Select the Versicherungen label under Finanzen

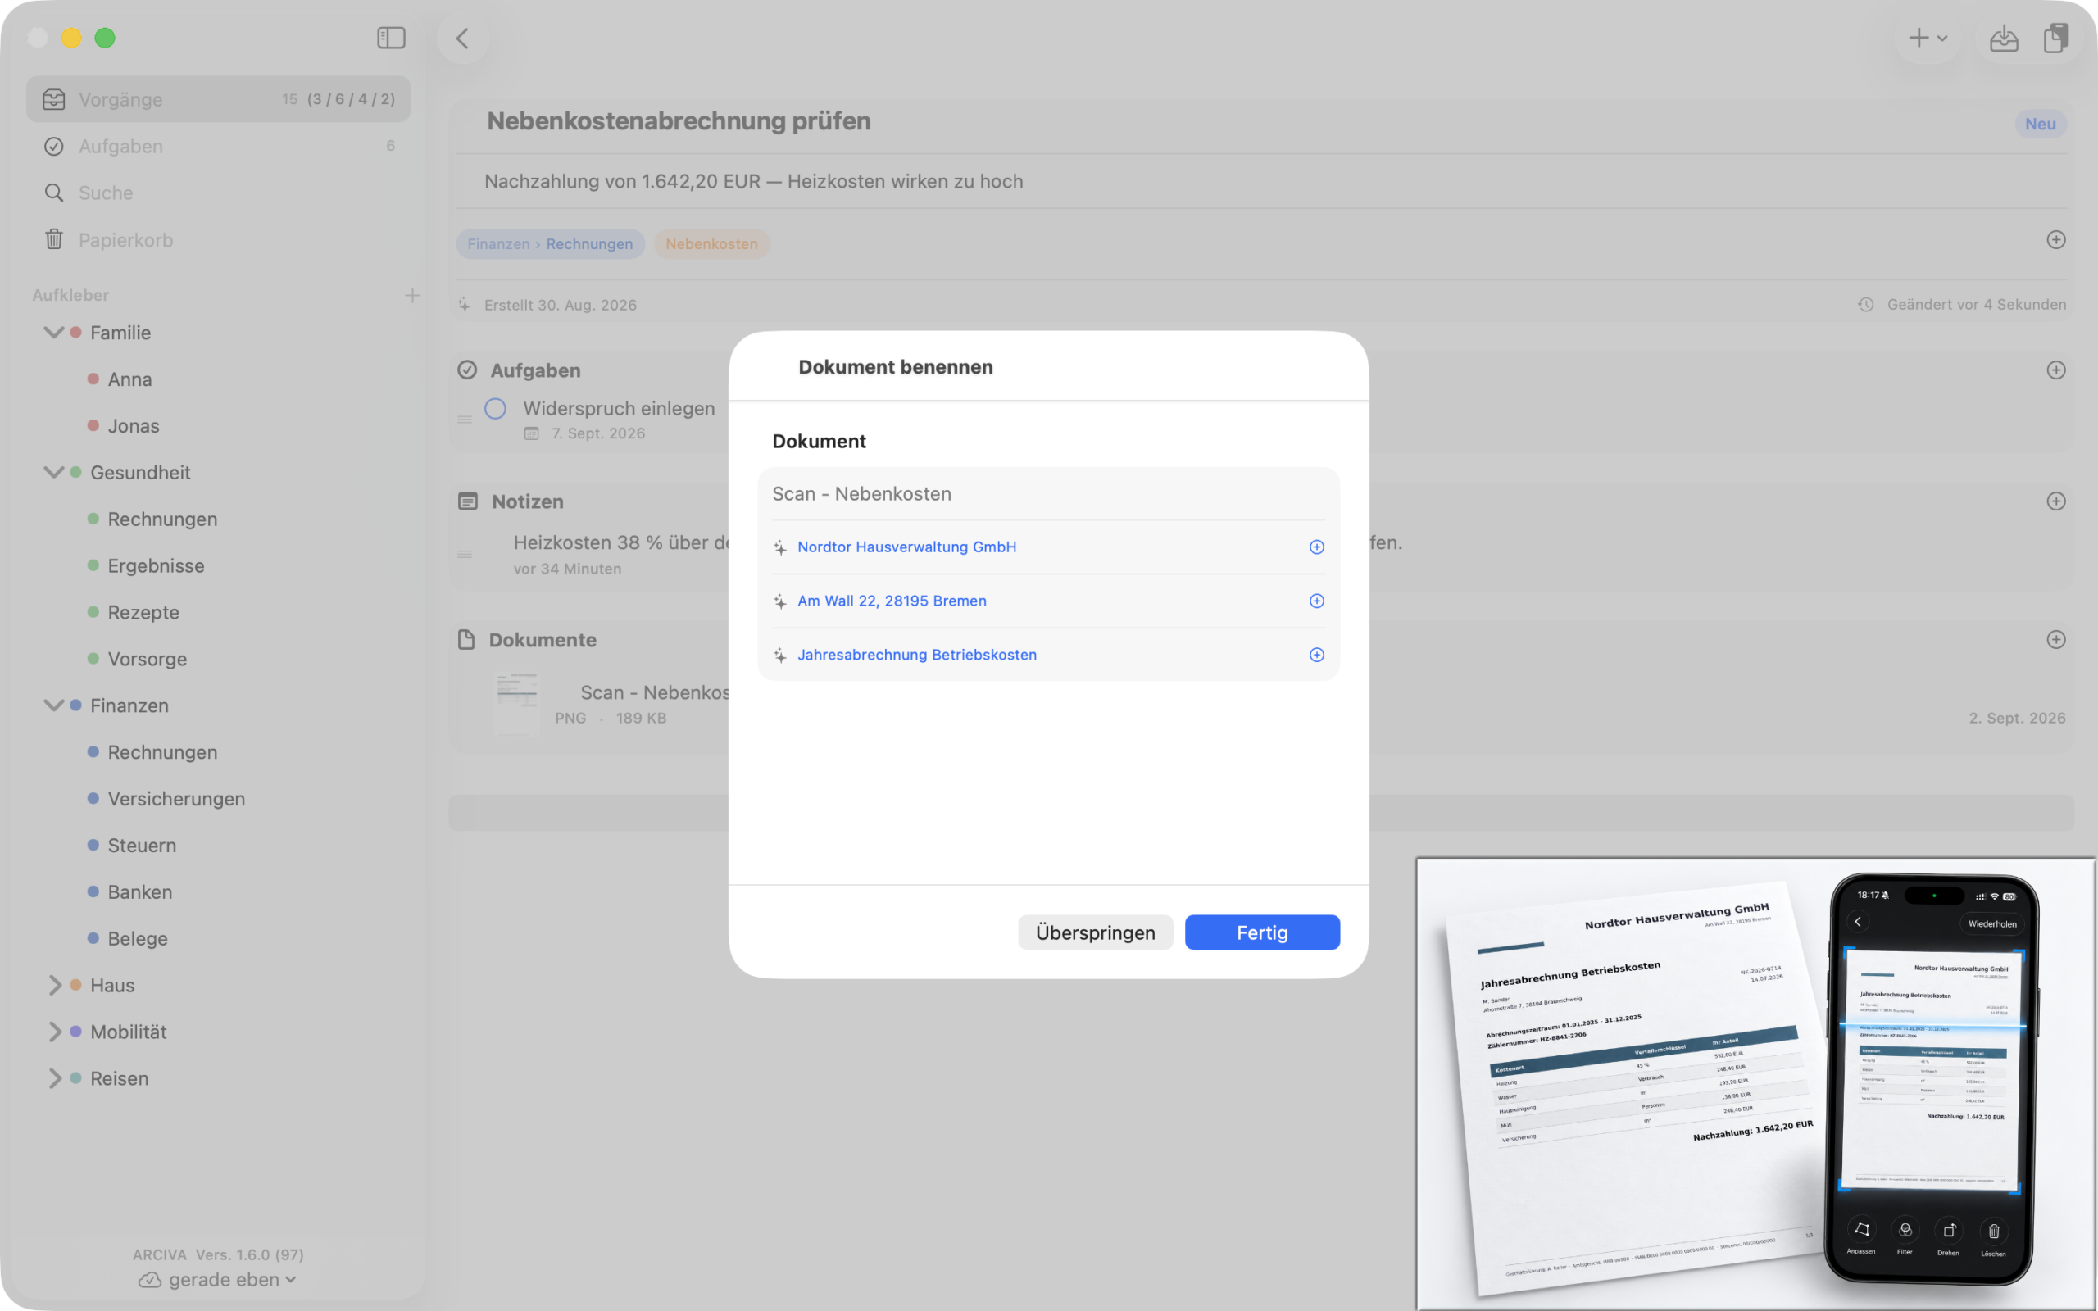[x=176, y=799]
